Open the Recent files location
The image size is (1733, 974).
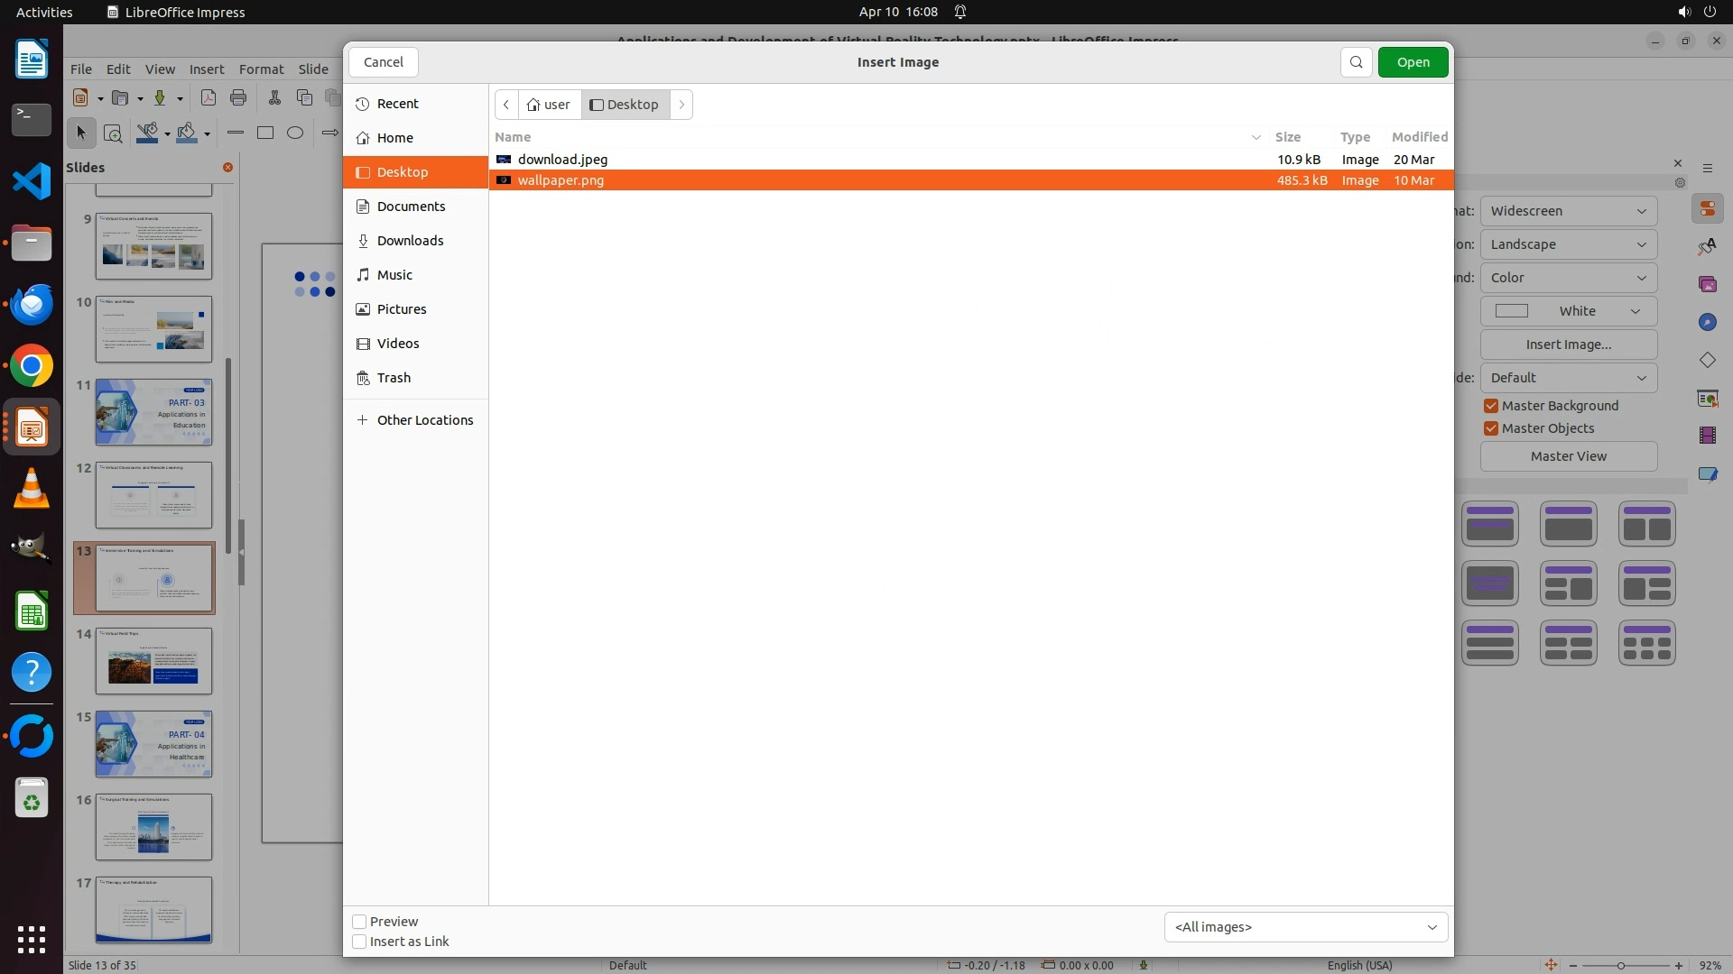click(x=397, y=104)
